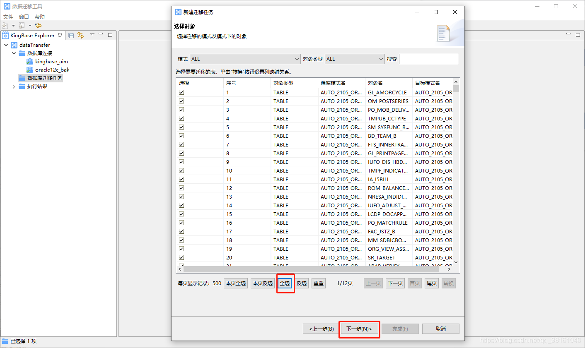Click the export toolbar icon in main window

coord(22,26)
